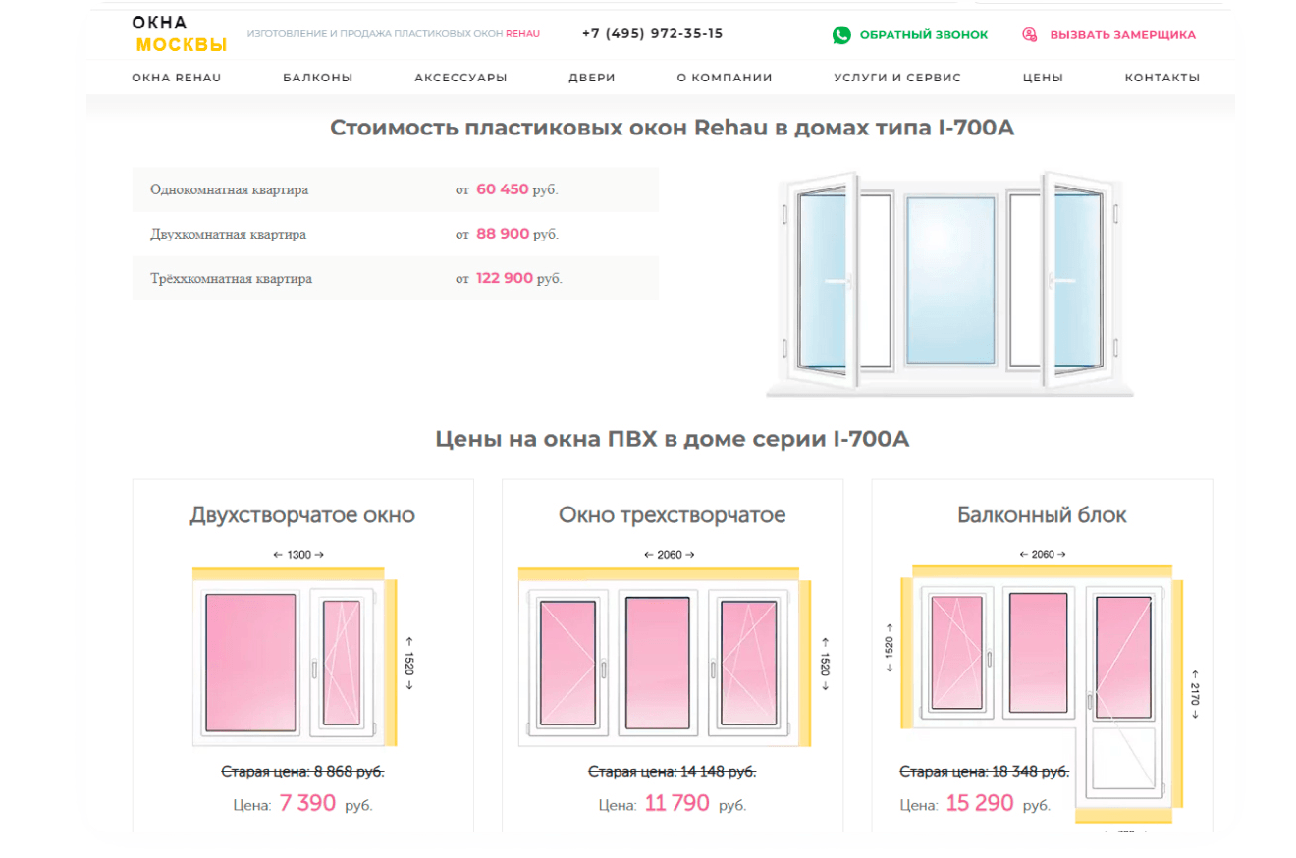Open Услуги и сервис menu
Viewport: 1296px width, 858px height.
click(x=897, y=78)
